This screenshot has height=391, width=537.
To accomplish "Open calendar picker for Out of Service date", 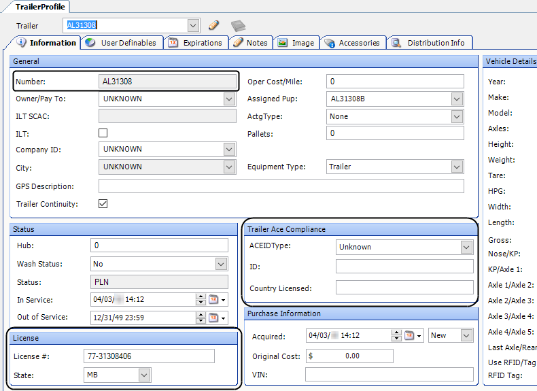I will [214, 317].
